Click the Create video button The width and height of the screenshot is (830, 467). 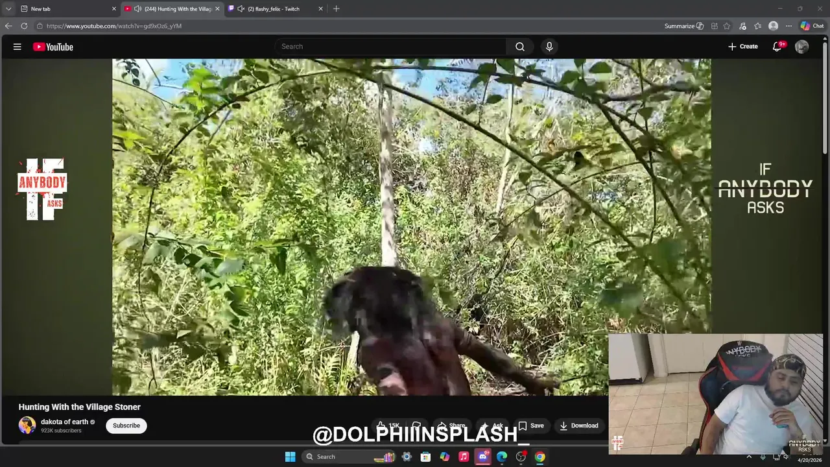point(742,47)
